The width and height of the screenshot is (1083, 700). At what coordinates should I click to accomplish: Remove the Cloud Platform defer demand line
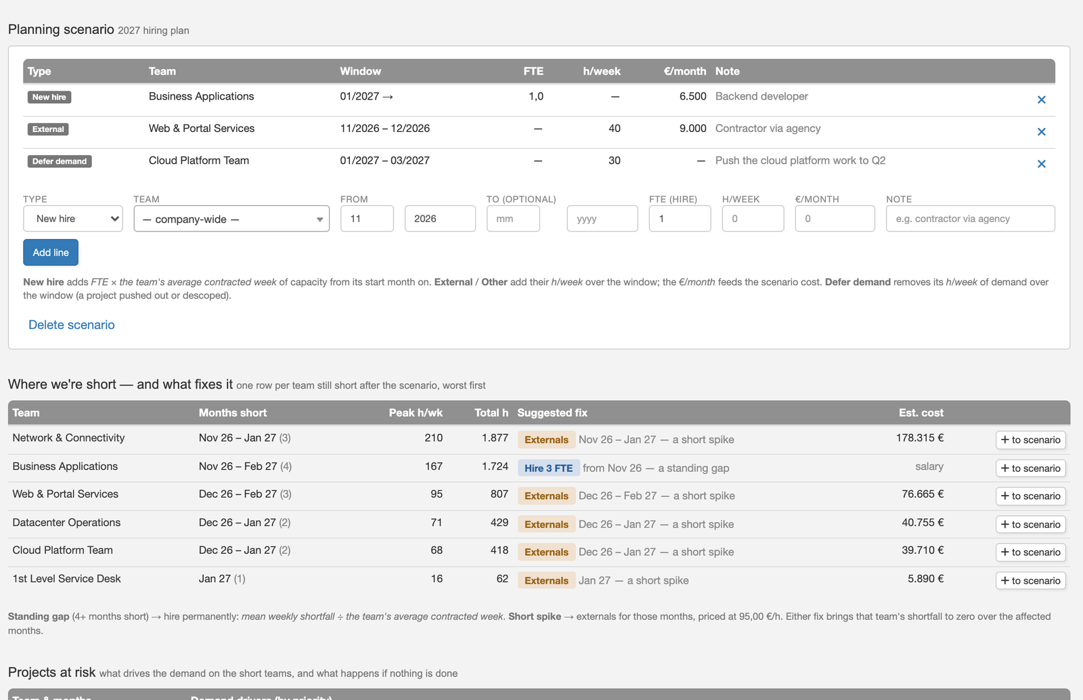(1041, 164)
